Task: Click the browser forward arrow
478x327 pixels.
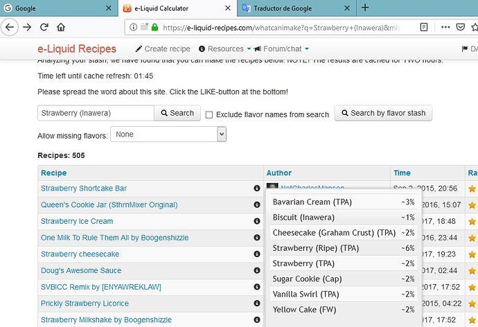Action: point(27,28)
